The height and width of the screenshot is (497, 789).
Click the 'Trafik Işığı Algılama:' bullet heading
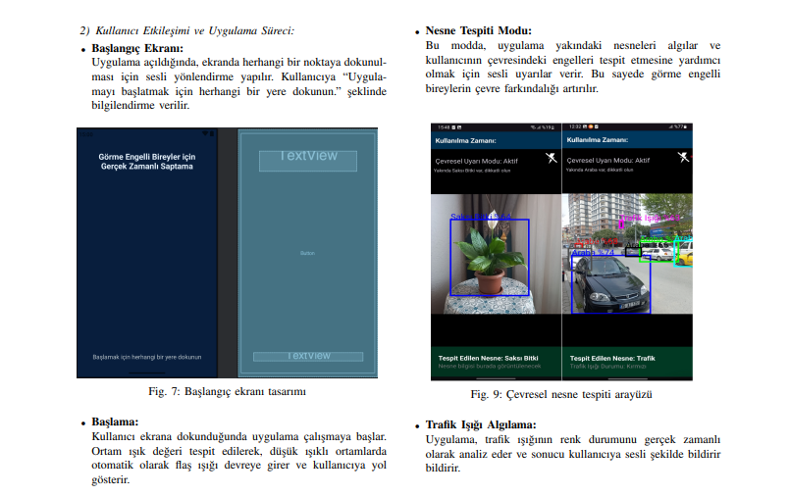[x=481, y=424]
